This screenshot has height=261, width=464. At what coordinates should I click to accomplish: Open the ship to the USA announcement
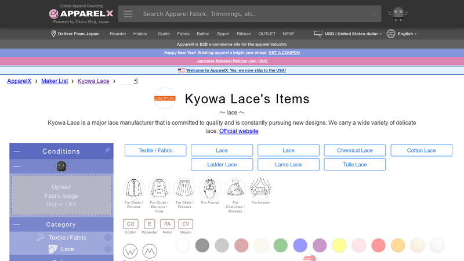(x=236, y=70)
